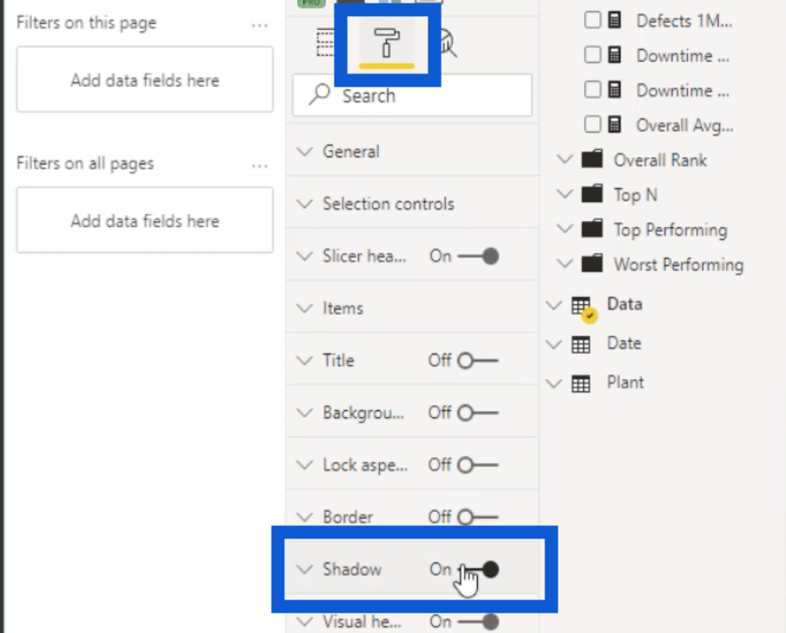
Task: Check the first Downtime measure checkbox
Action: [x=592, y=55]
